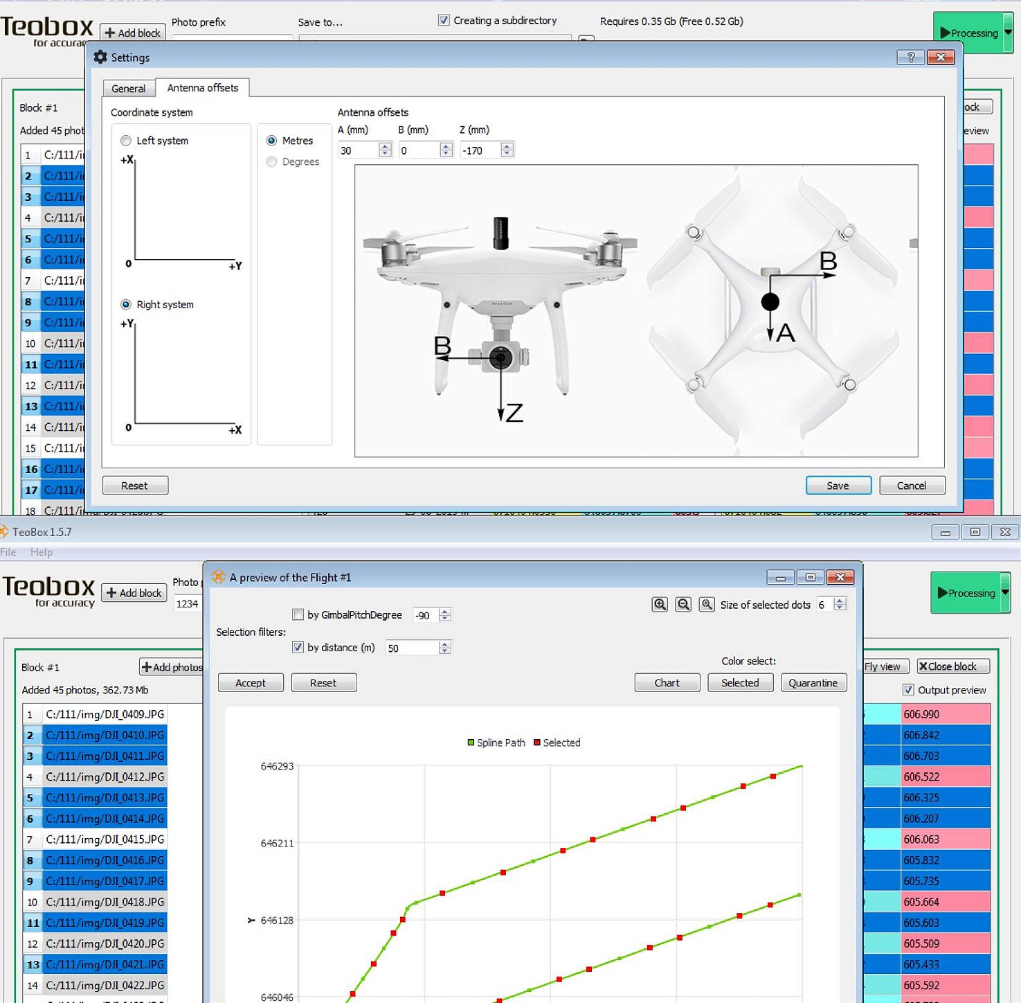Click the Settings dialog help question mark
Screen dimensions: 1021x1003
tap(910, 57)
